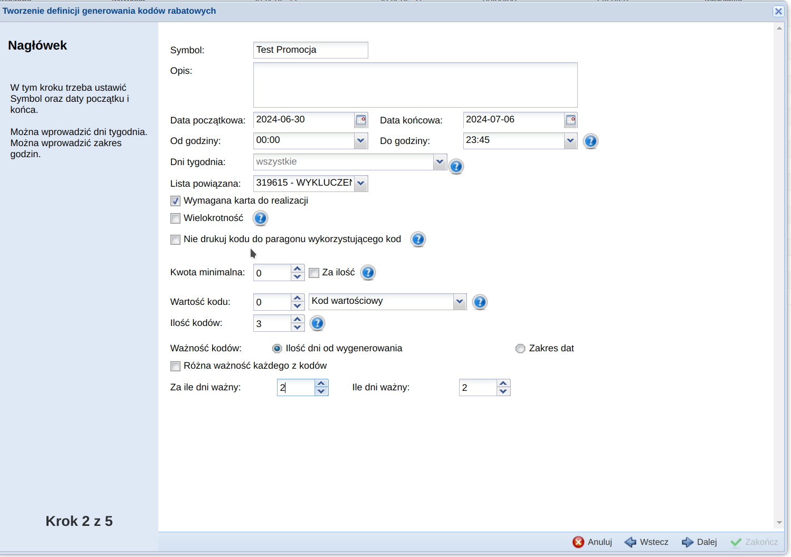Tick the Za ilość checkbox

point(314,273)
